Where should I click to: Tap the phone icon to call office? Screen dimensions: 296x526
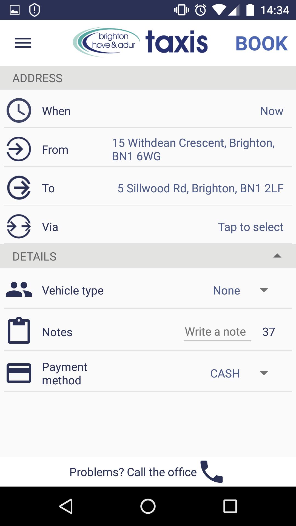click(212, 472)
